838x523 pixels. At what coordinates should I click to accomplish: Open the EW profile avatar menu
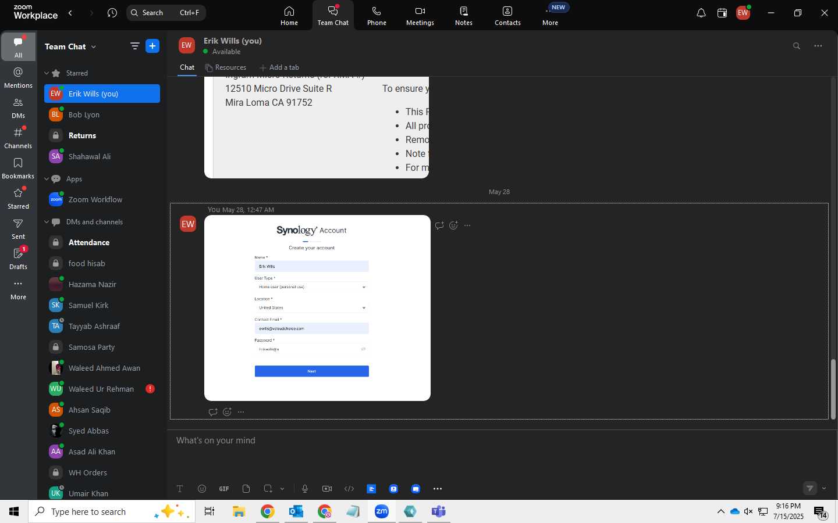pyautogui.click(x=743, y=13)
